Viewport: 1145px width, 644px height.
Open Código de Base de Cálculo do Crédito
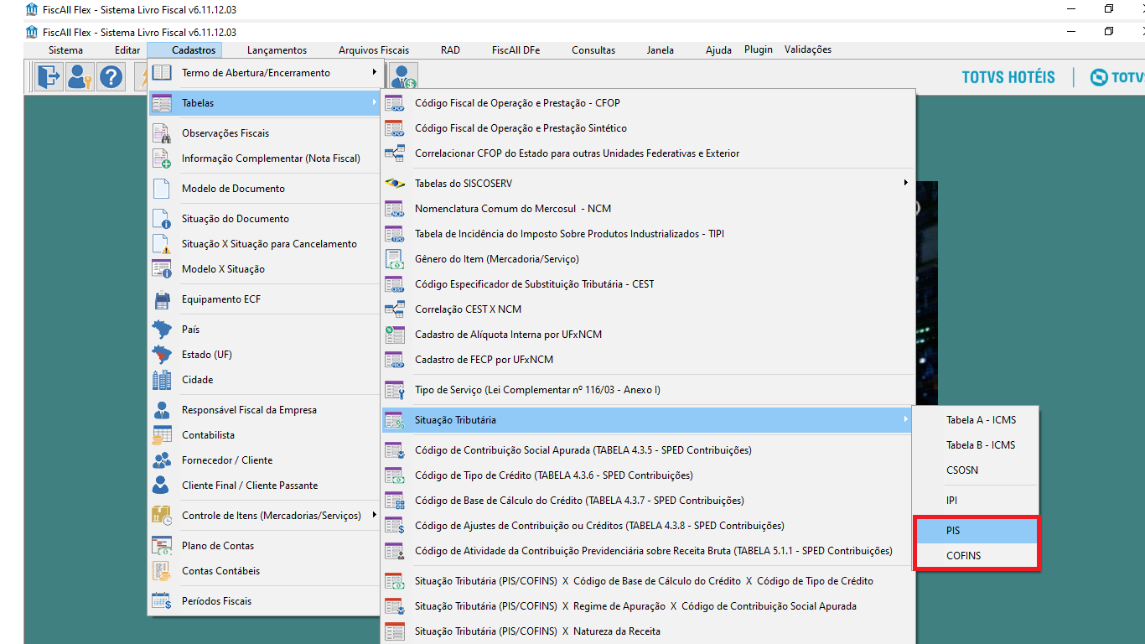tap(647, 501)
